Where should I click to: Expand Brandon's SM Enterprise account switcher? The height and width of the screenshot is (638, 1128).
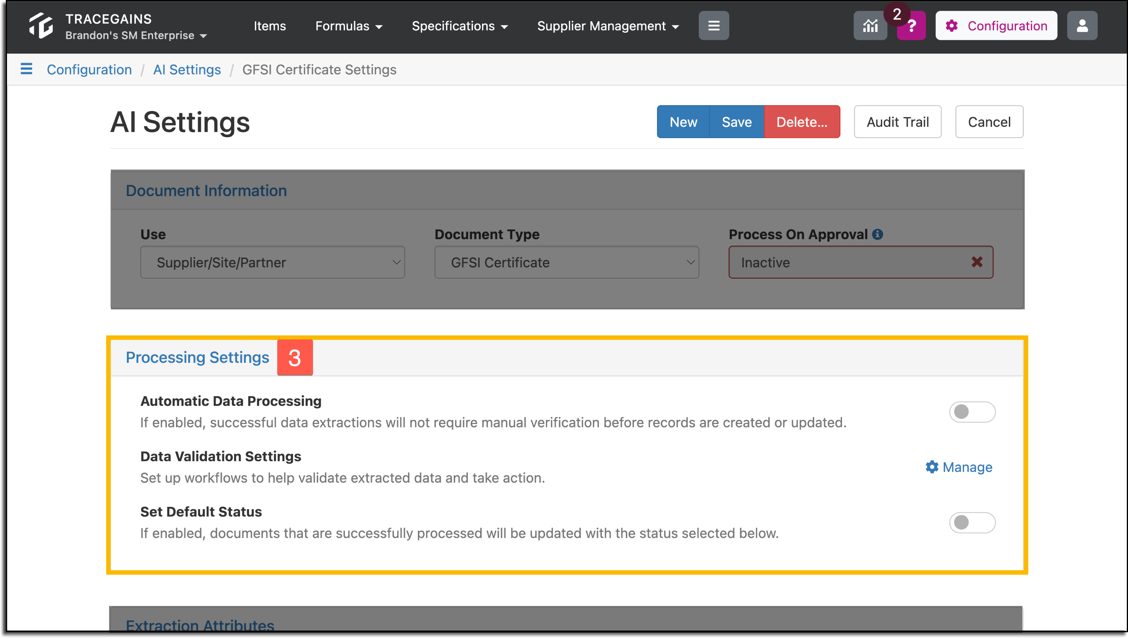(x=136, y=36)
